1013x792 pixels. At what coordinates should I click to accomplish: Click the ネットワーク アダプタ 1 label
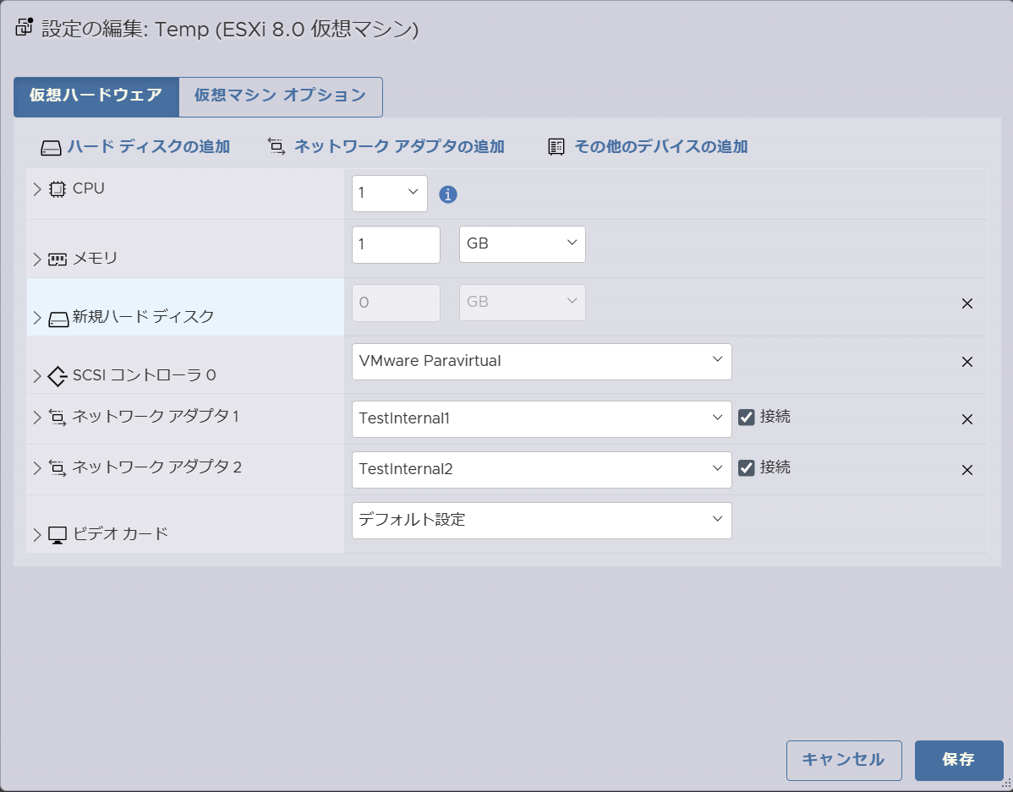155,417
